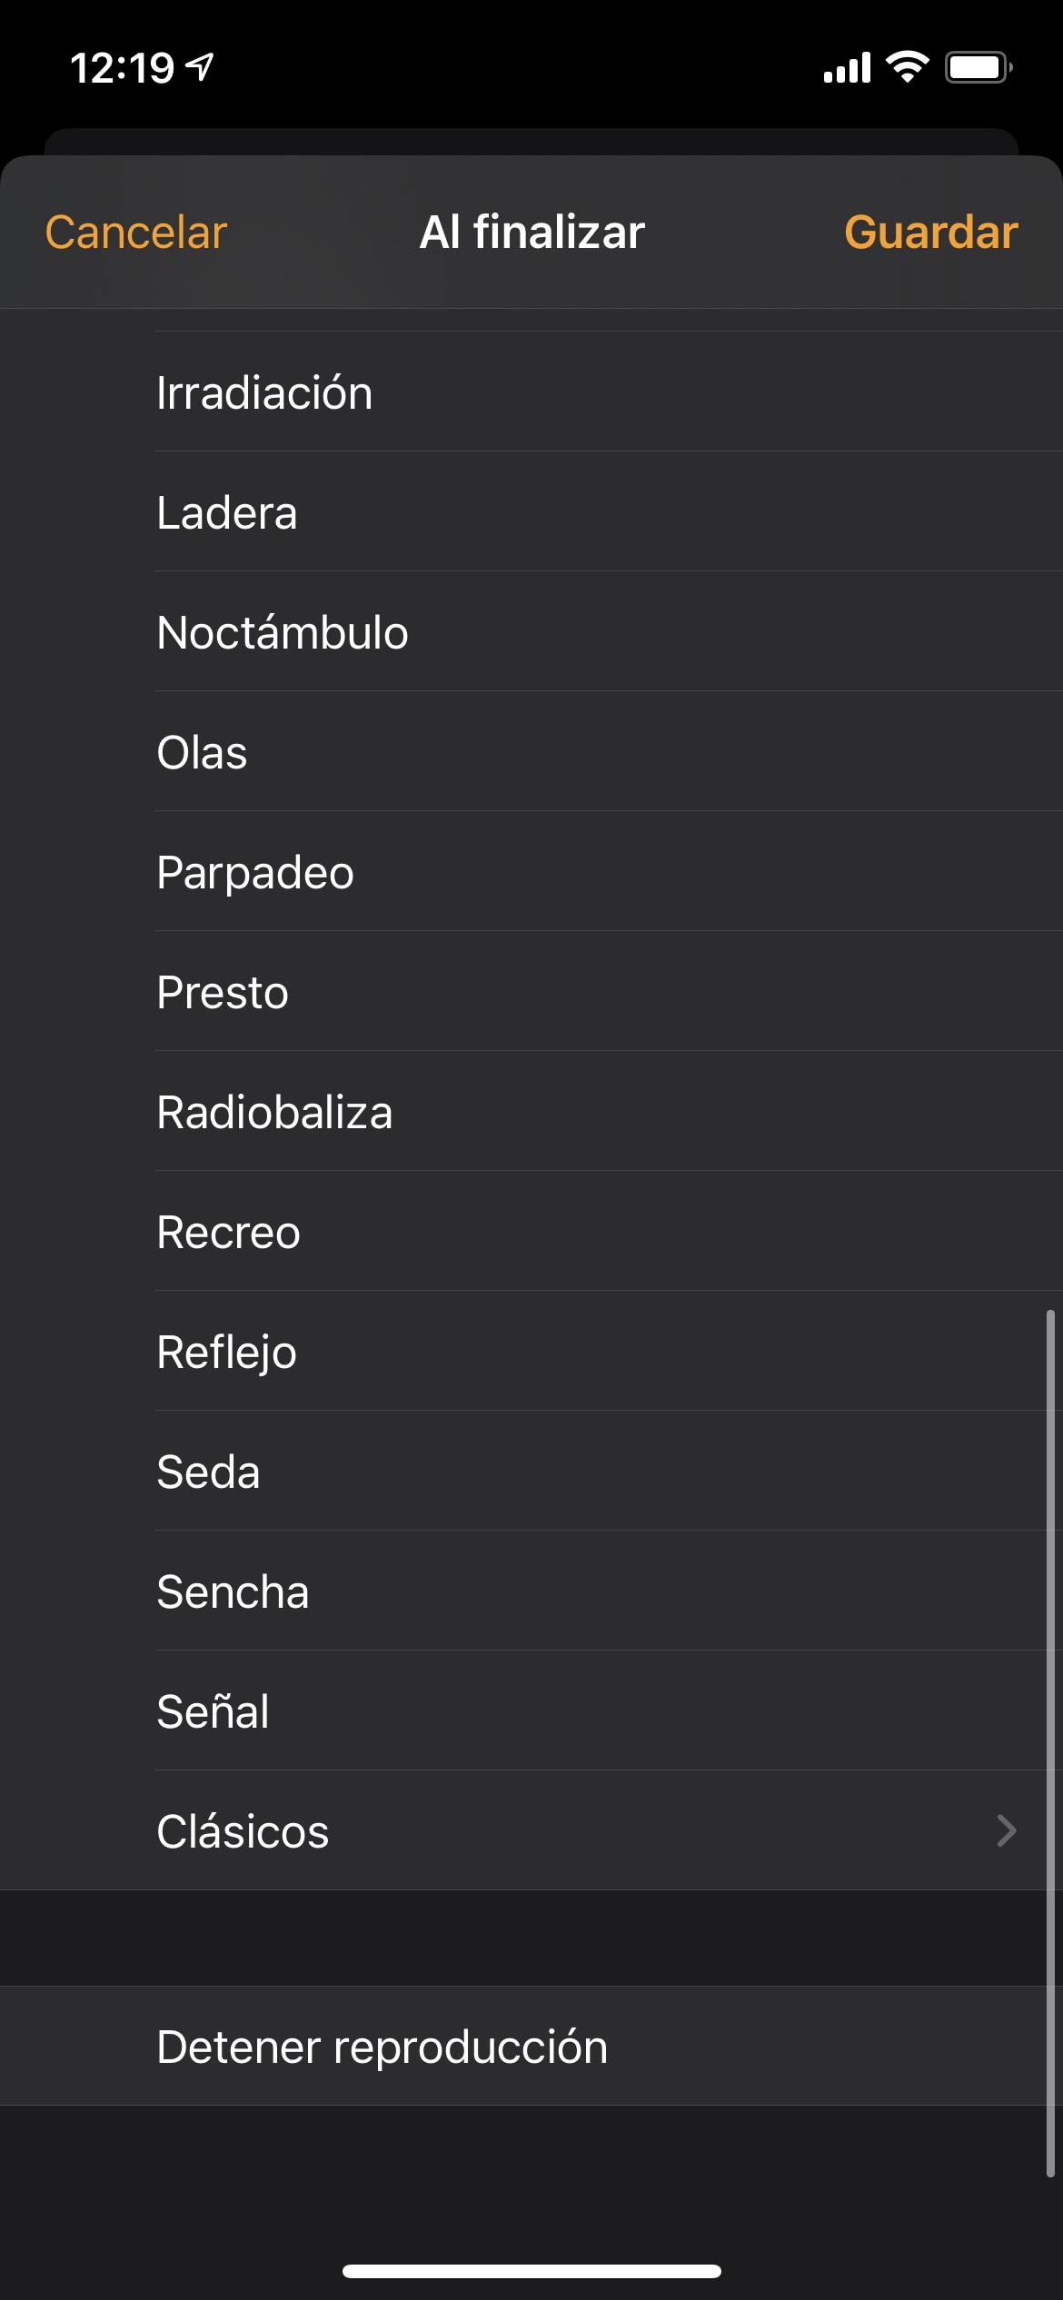This screenshot has width=1063, height=2300.
Task: Tap the battery status icon
Action: [979, 67]
